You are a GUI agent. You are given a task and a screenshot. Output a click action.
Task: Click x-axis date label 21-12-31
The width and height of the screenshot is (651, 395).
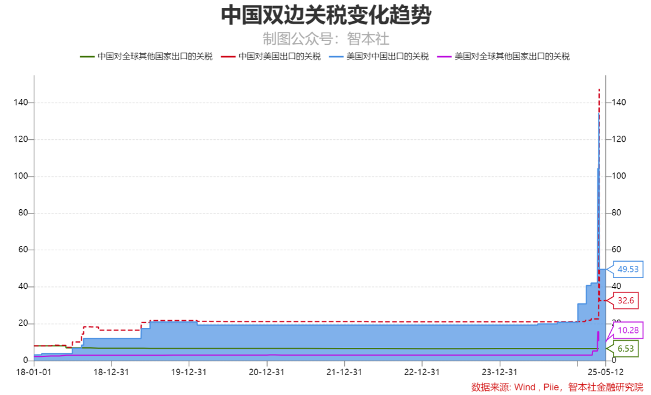pos(344,372)
